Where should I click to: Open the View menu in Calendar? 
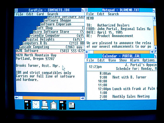pyautogui.click(x=112, y=60)
